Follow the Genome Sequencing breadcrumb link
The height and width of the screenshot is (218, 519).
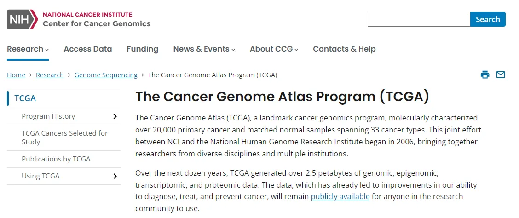[x=106, y=75]
